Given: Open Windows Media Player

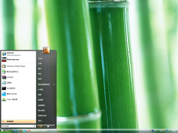Looking at the screenshot, I should 19,66.
